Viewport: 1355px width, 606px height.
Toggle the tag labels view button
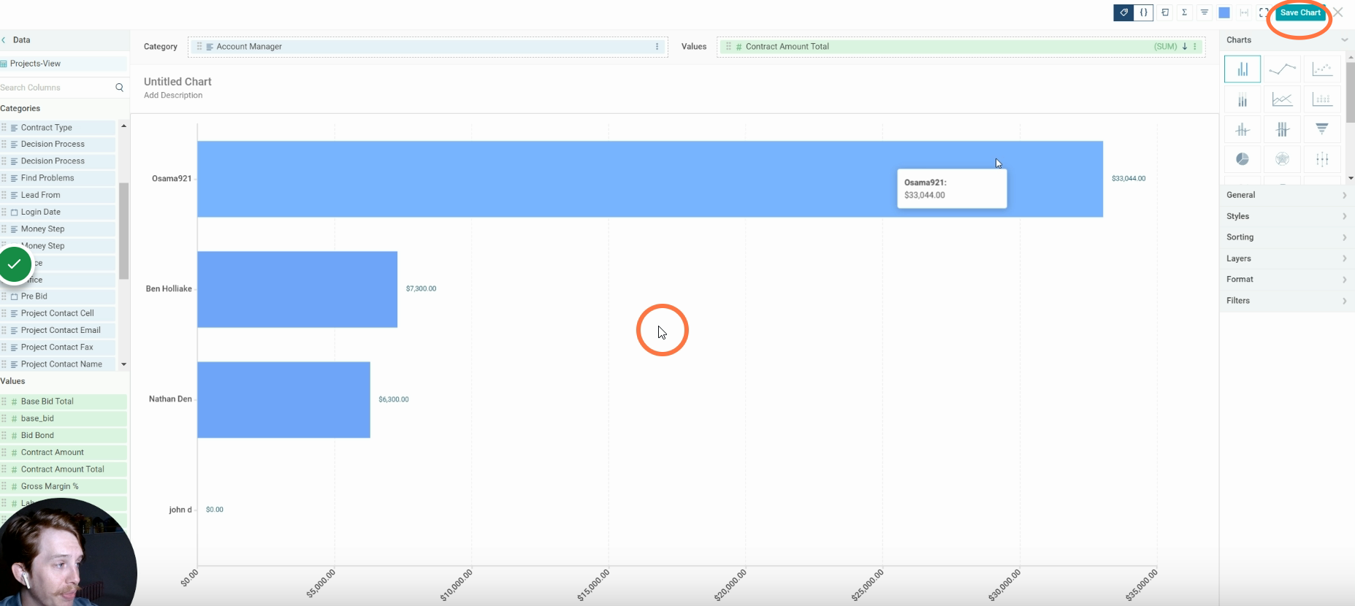[x=1123, y=12]
